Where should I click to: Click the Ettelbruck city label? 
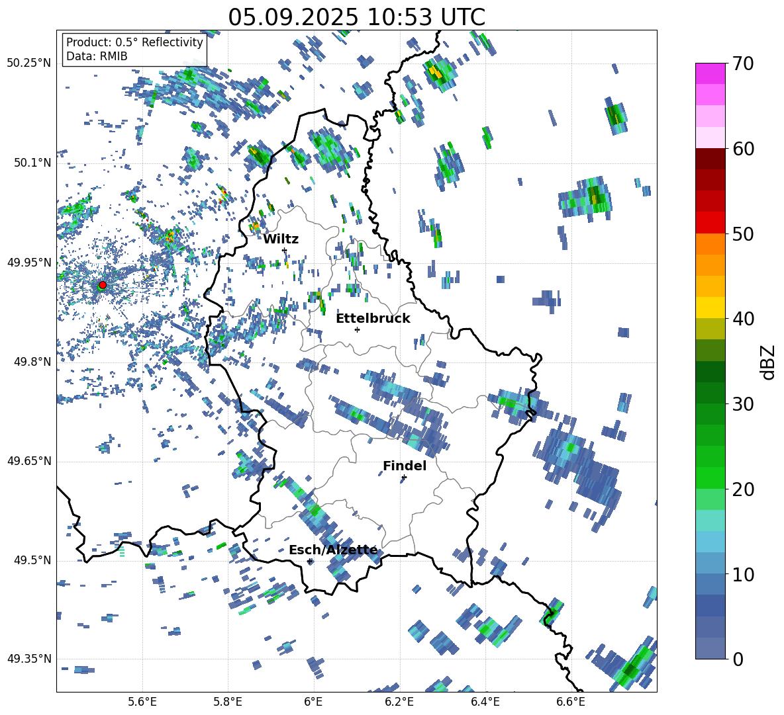373,319
